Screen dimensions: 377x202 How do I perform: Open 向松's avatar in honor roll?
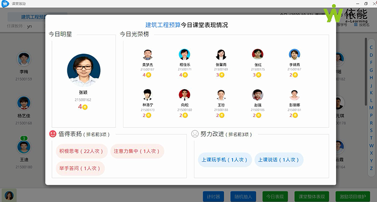[x=184, y=95]
